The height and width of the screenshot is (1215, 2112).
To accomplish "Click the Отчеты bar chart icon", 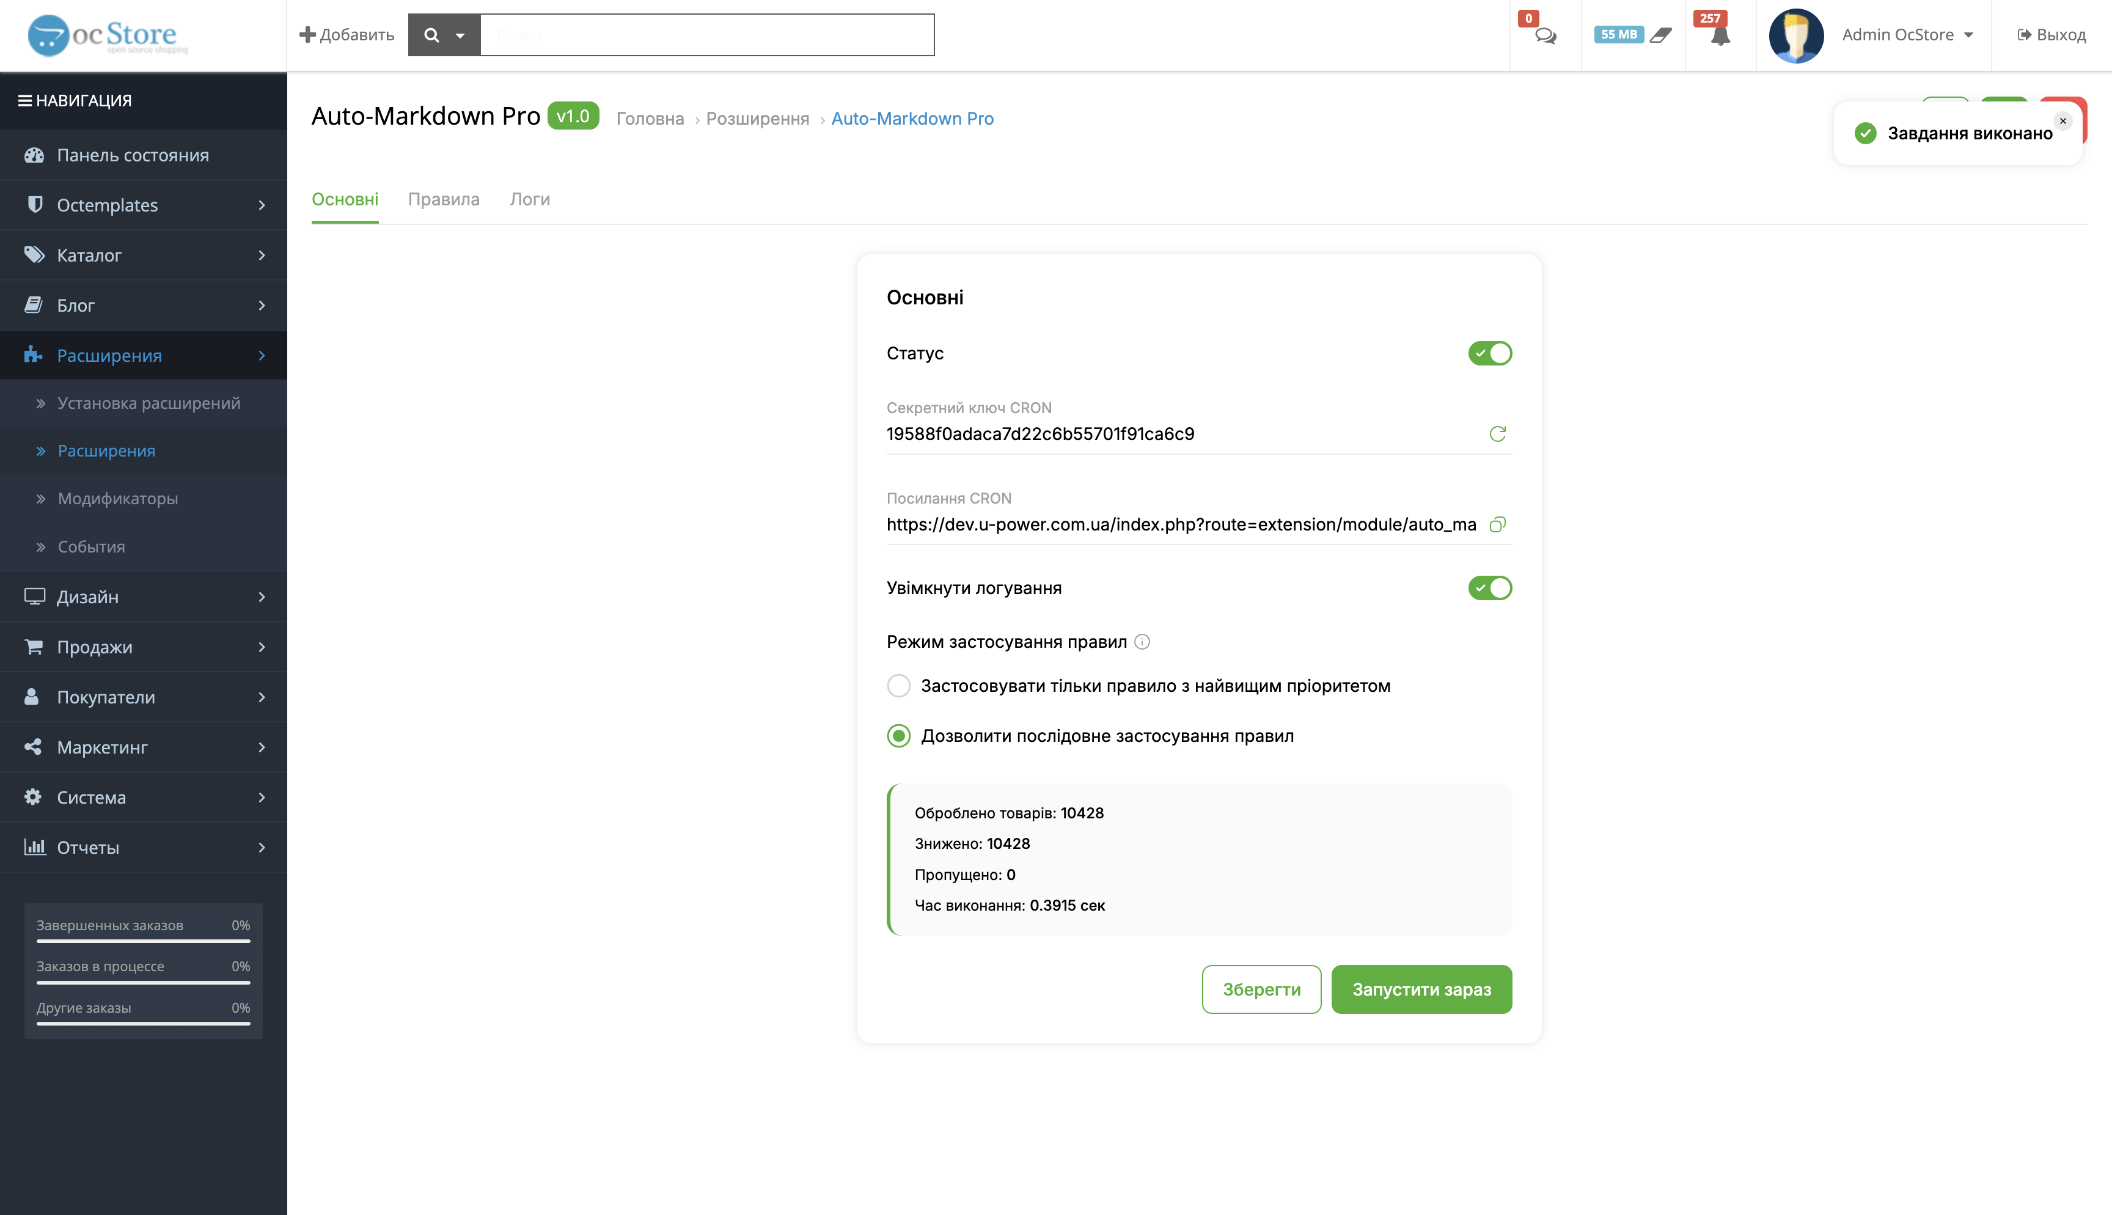I will 34,846.
